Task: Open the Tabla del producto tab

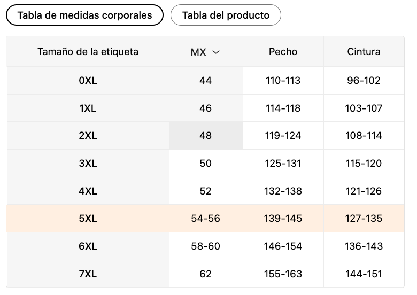Action: pyautogui.click(x=226, y=15)
